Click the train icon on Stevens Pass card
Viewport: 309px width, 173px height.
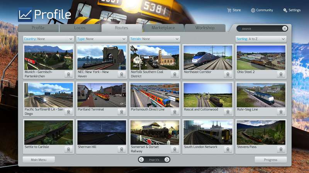pos(281,150)
